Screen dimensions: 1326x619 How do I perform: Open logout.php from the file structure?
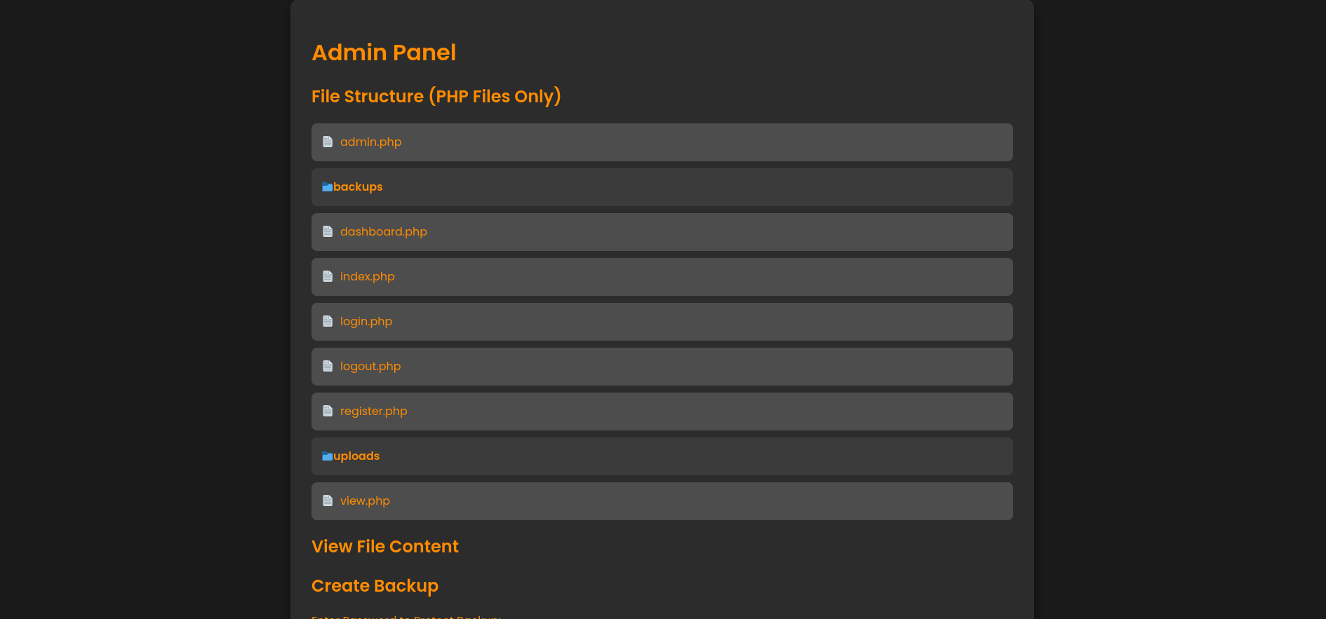click(x=370, y=367)
